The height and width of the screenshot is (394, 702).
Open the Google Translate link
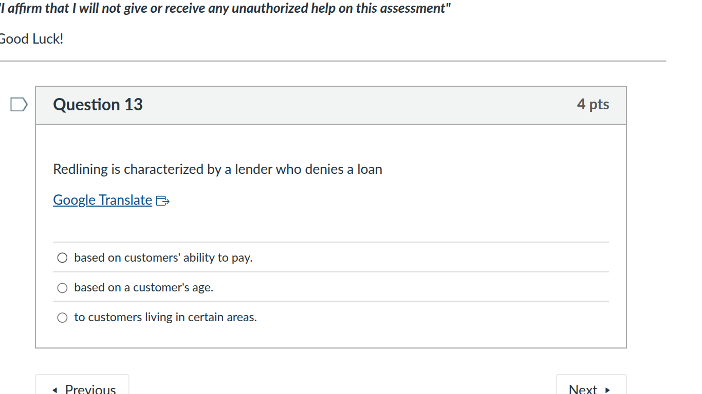pos(102,200)
